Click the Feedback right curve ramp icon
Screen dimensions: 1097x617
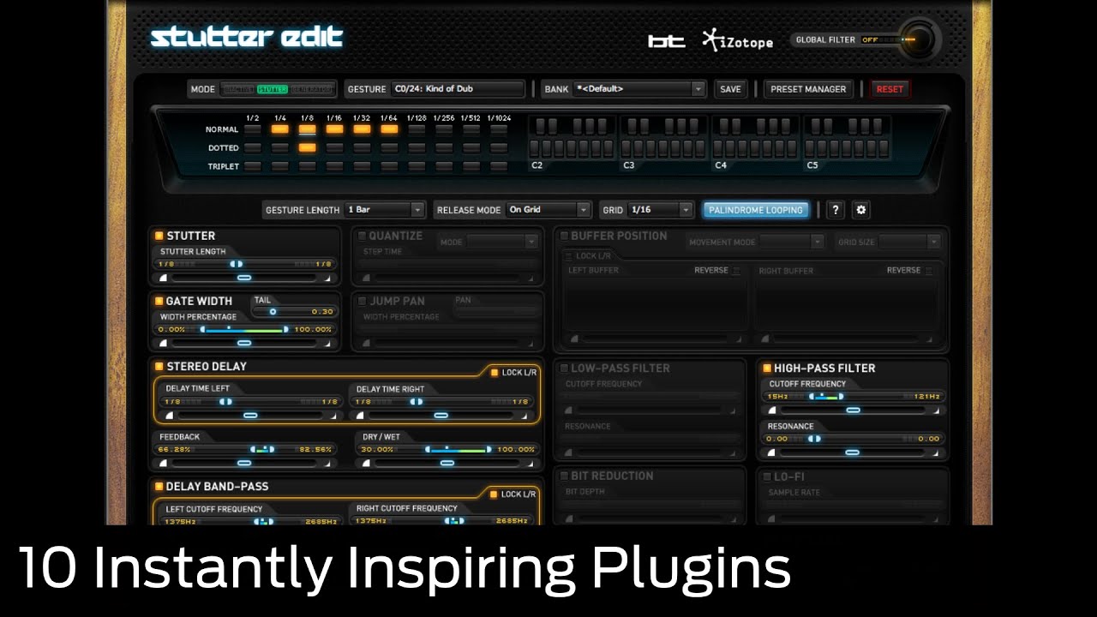point(327,463)
